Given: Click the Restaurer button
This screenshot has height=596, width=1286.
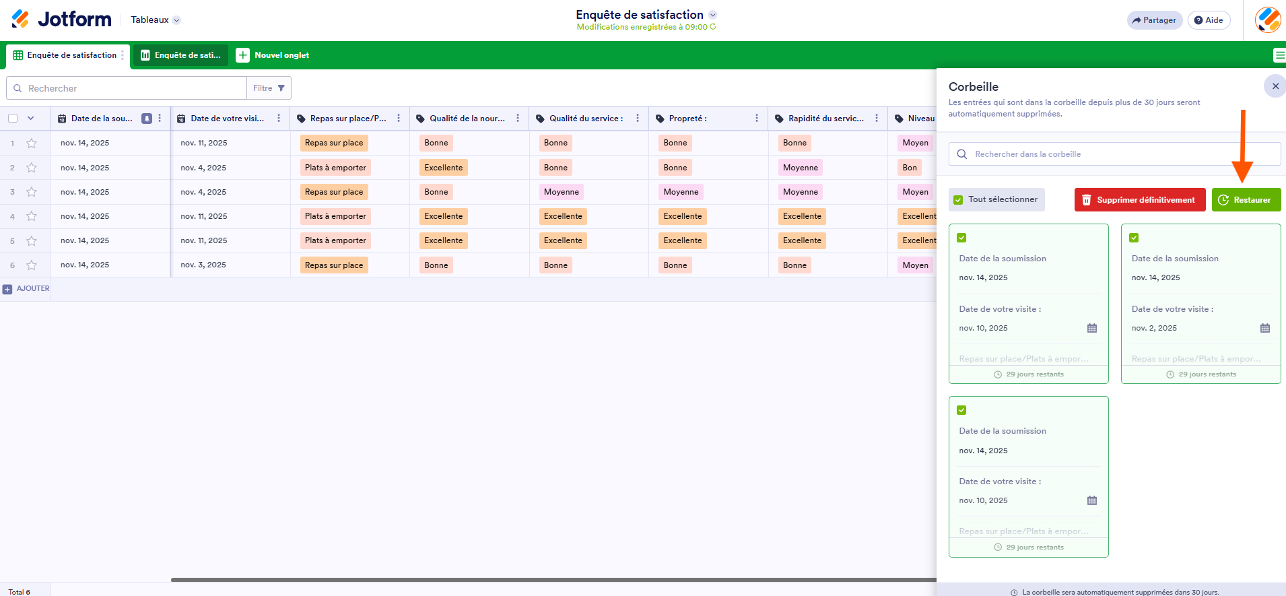Looking at the screenshot, I should pyautogui.click(x=1246, y=200).
